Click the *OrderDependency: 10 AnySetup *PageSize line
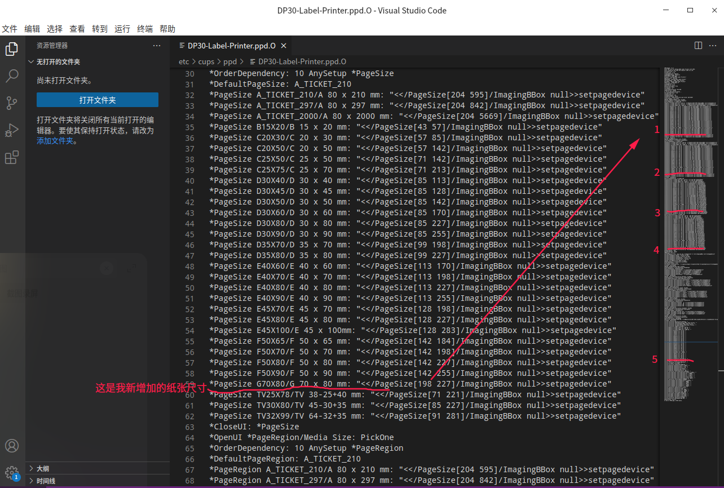The height and width of the screenshot is (488, 724). 302,73
